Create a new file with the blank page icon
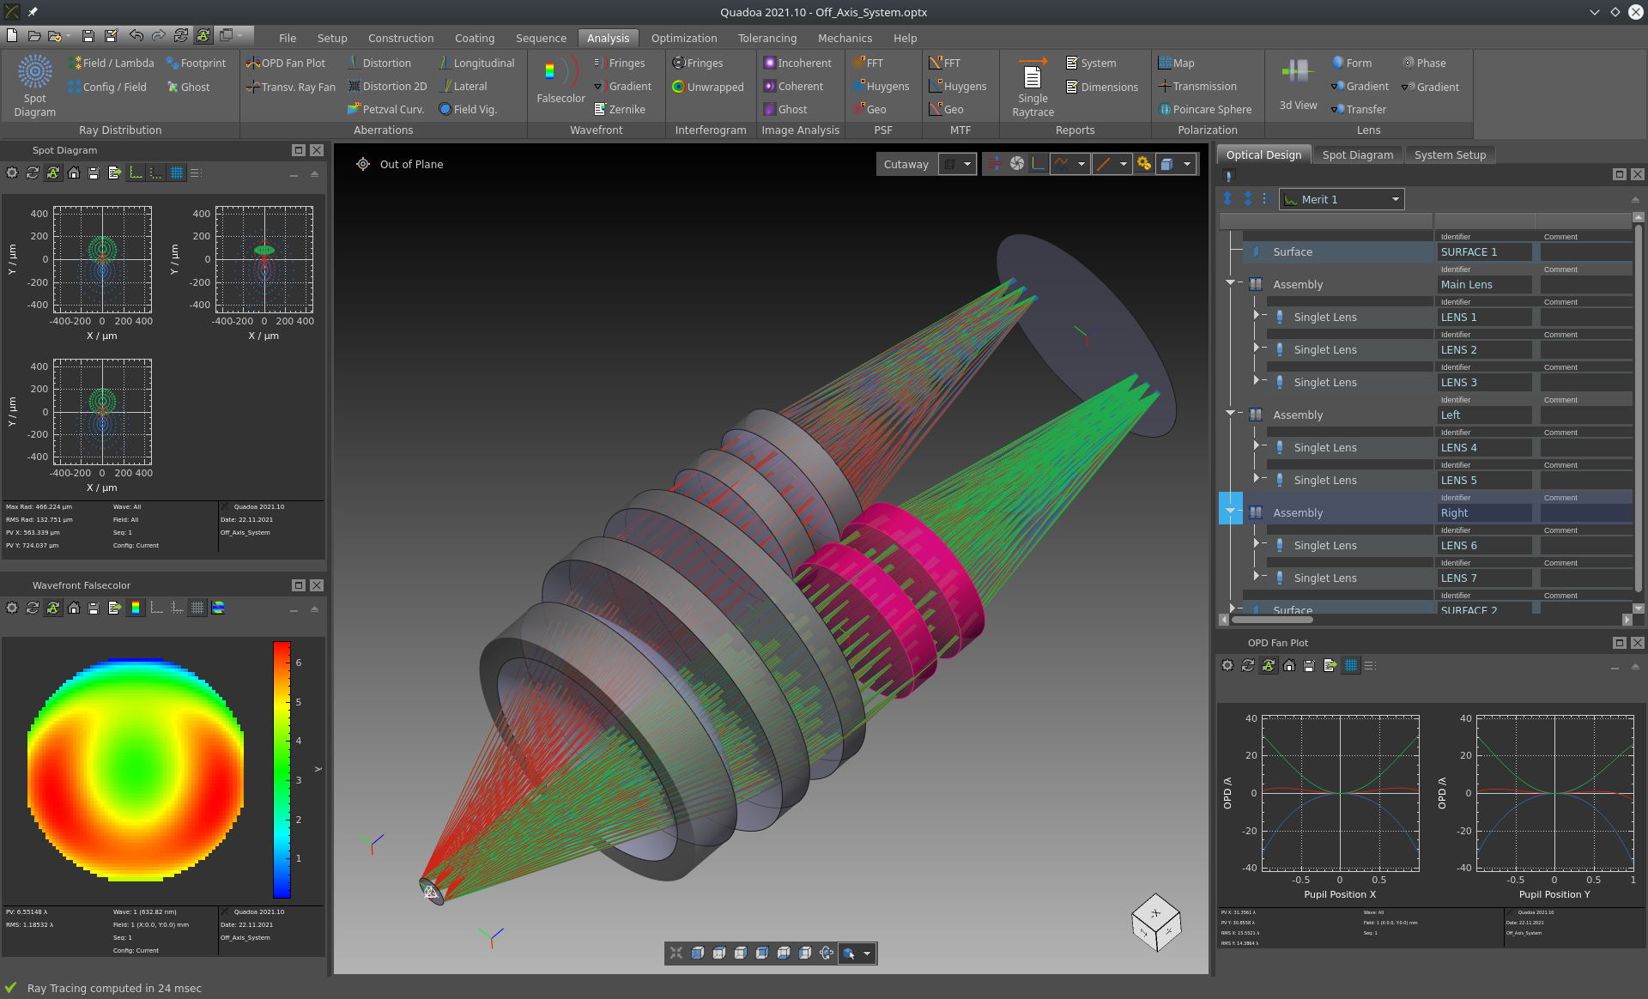Image resolution: width=1648 pixels, height=999 pixels. [x=12, y=35]
